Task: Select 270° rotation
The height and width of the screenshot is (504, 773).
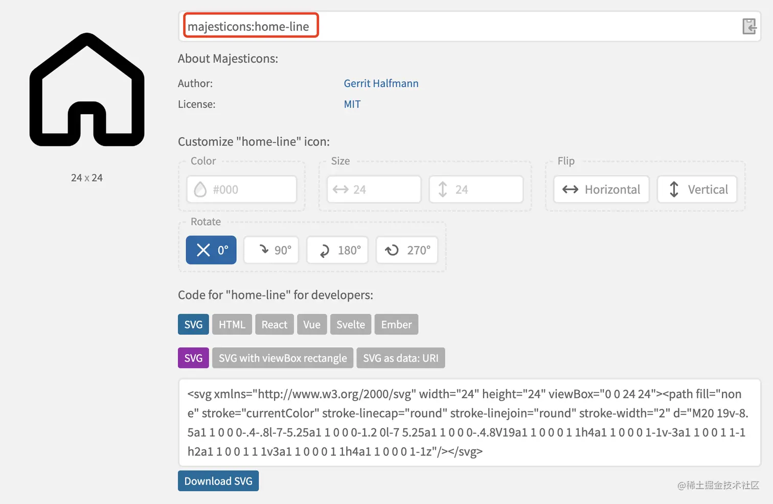Action: coord(407,250)
